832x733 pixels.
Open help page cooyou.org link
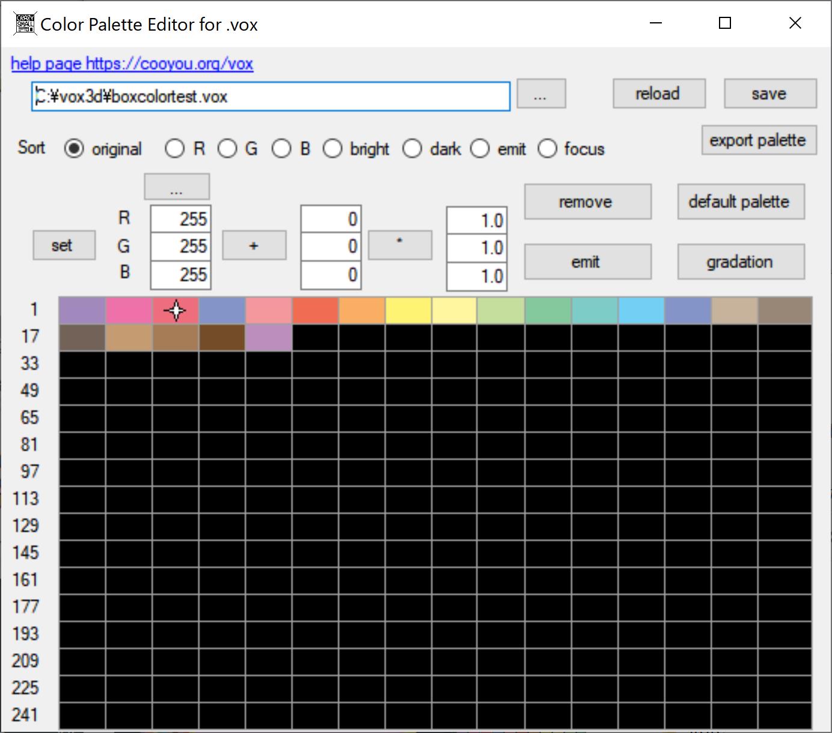click(132, 64)
